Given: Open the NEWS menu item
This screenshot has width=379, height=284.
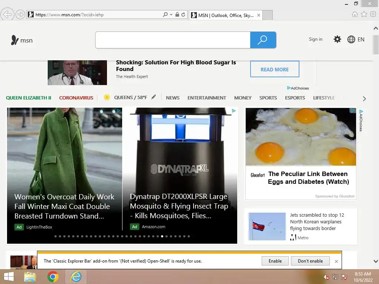Looking at the screenshot, I should (172, 98).
